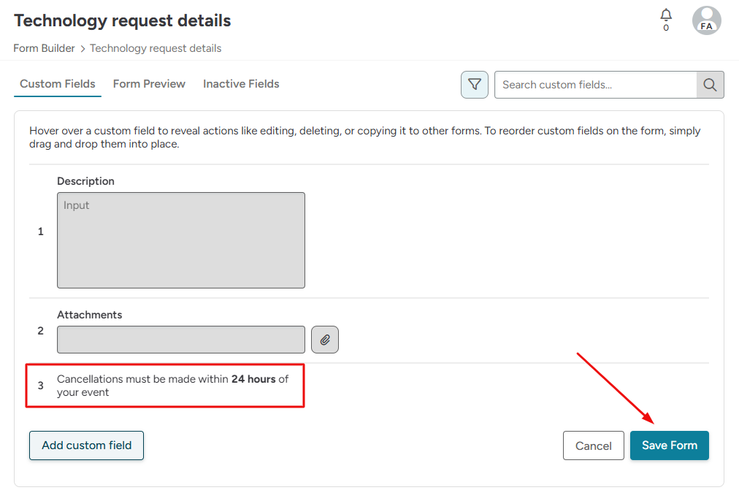Click the Attachments field label
This screenshot has width=739, height=501.
click(x=89, y=315)
